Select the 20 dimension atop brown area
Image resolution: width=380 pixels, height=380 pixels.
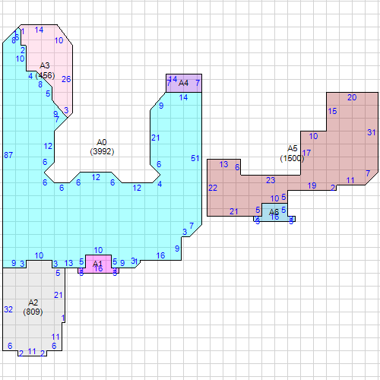(x=352, y=97)
